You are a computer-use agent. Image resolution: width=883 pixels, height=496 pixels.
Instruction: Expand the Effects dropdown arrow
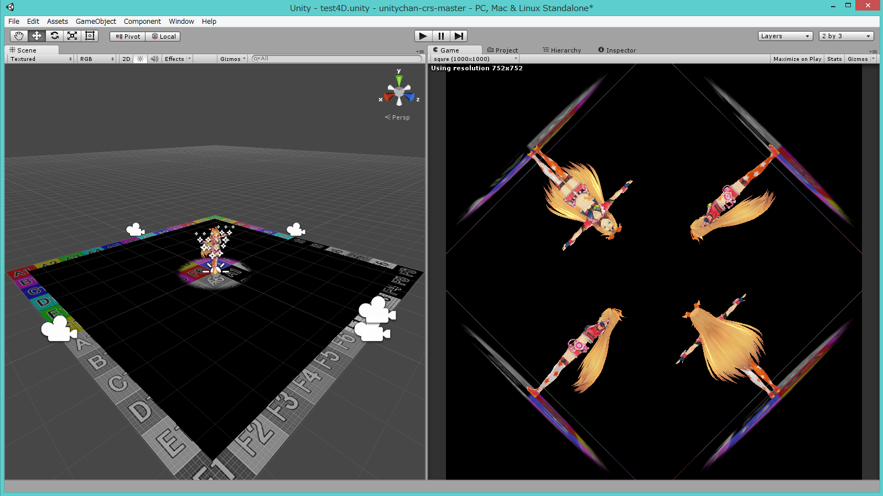pos(189,59)
